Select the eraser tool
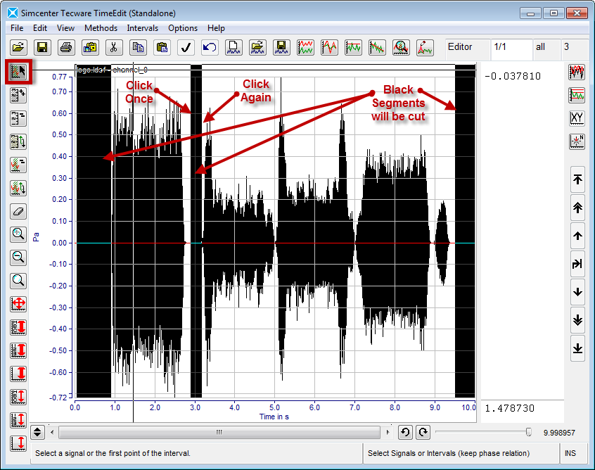Viewport: 595px width, 470px height. click(x=18, y=211)
